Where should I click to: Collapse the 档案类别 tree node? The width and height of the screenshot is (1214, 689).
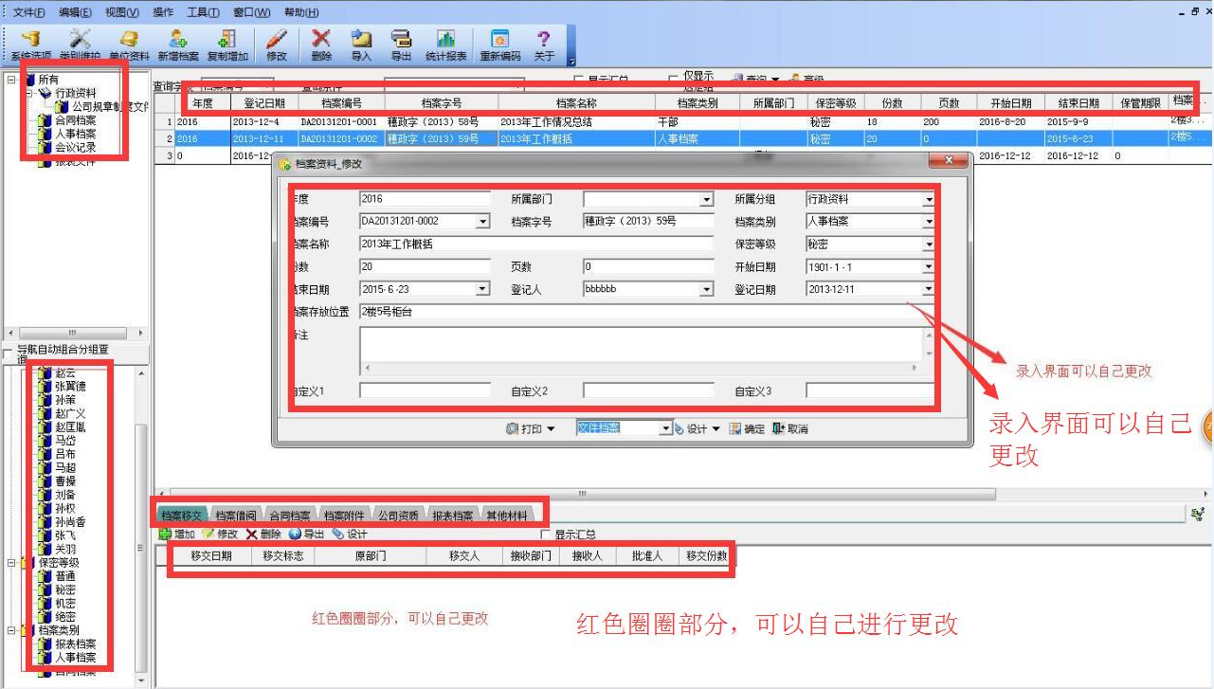(11, 630)
